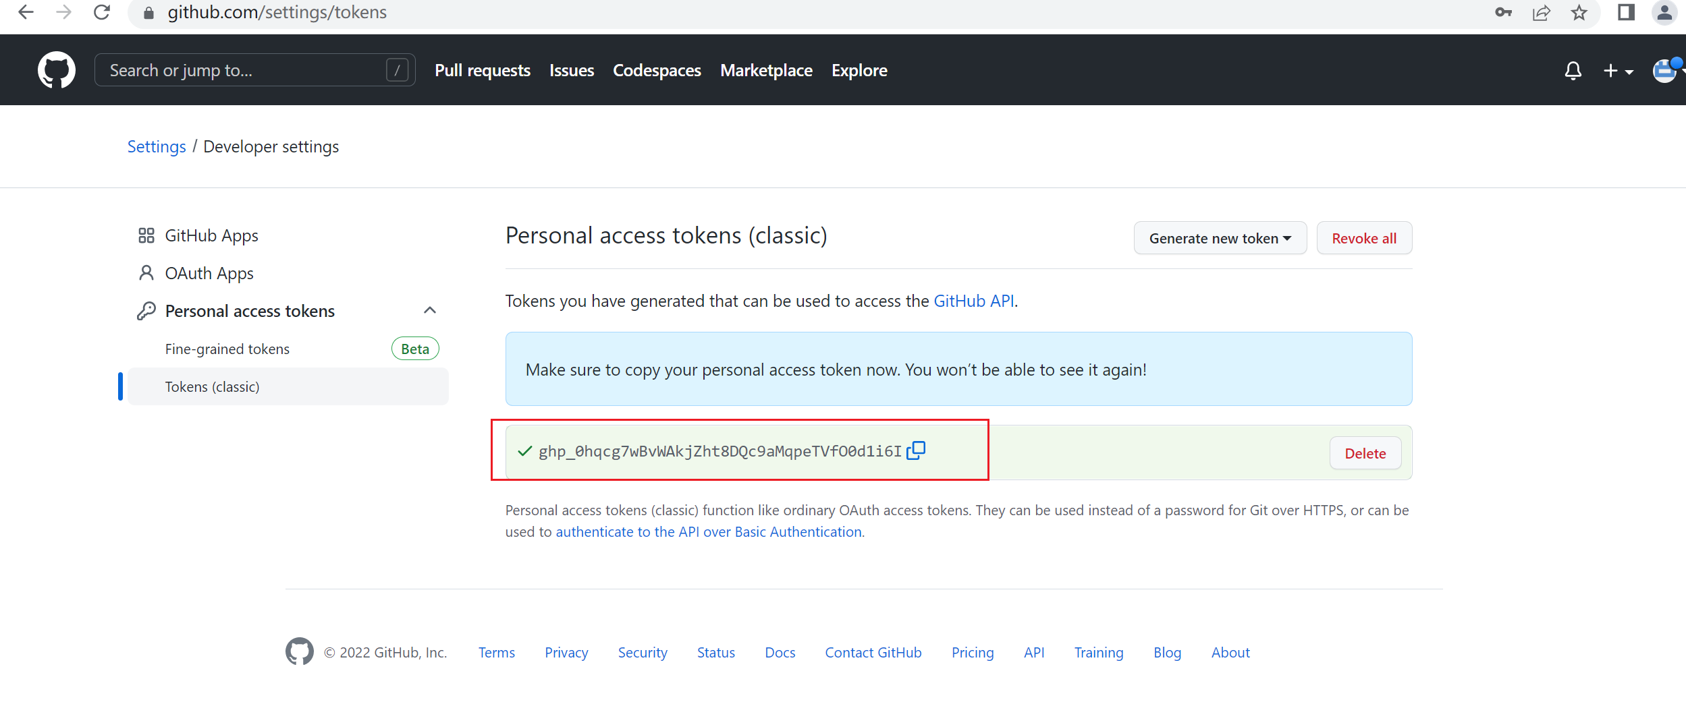Open Explore in top navigation
1686x702 pixels.
pos(859,70)
